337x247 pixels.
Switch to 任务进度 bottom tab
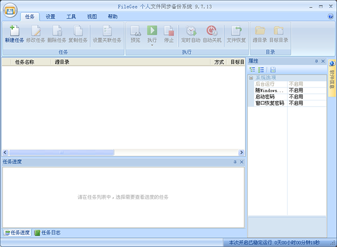click(17, 232)
